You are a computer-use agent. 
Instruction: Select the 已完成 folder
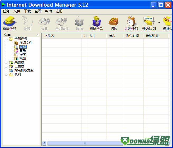point(19,66)
